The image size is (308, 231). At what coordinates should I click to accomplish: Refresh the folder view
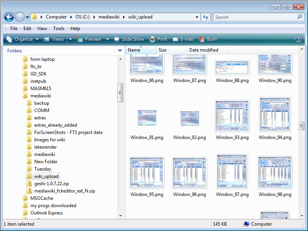[206, 17]
